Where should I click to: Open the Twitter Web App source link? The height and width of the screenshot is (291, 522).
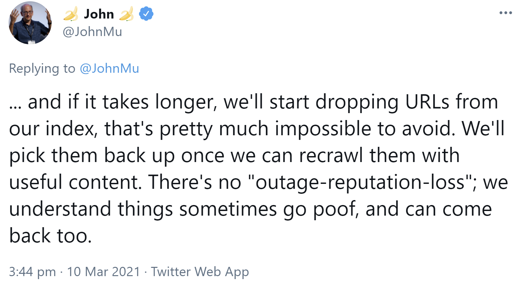[200, 272]
